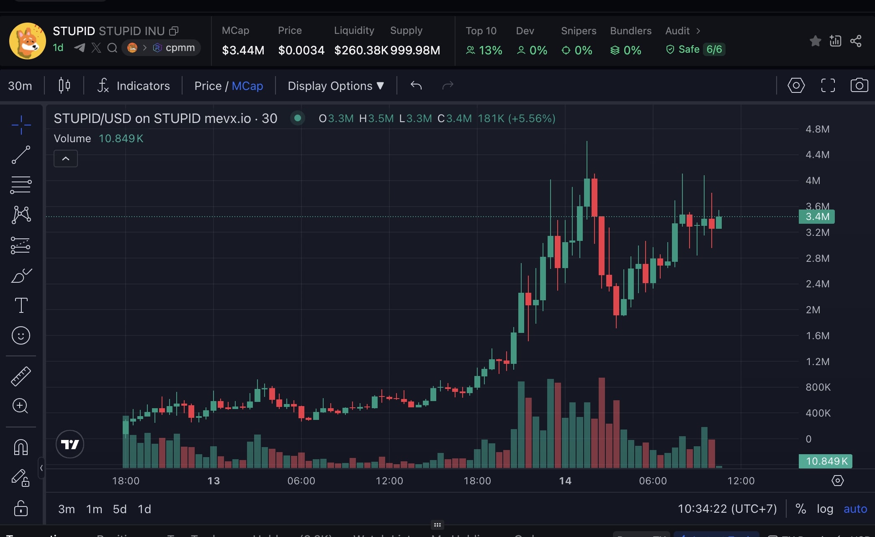Redo the chart action
The image size is (875, 537).
point(448,85)
